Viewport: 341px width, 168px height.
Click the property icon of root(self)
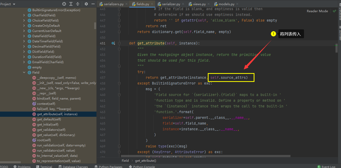tap(34, 140)
